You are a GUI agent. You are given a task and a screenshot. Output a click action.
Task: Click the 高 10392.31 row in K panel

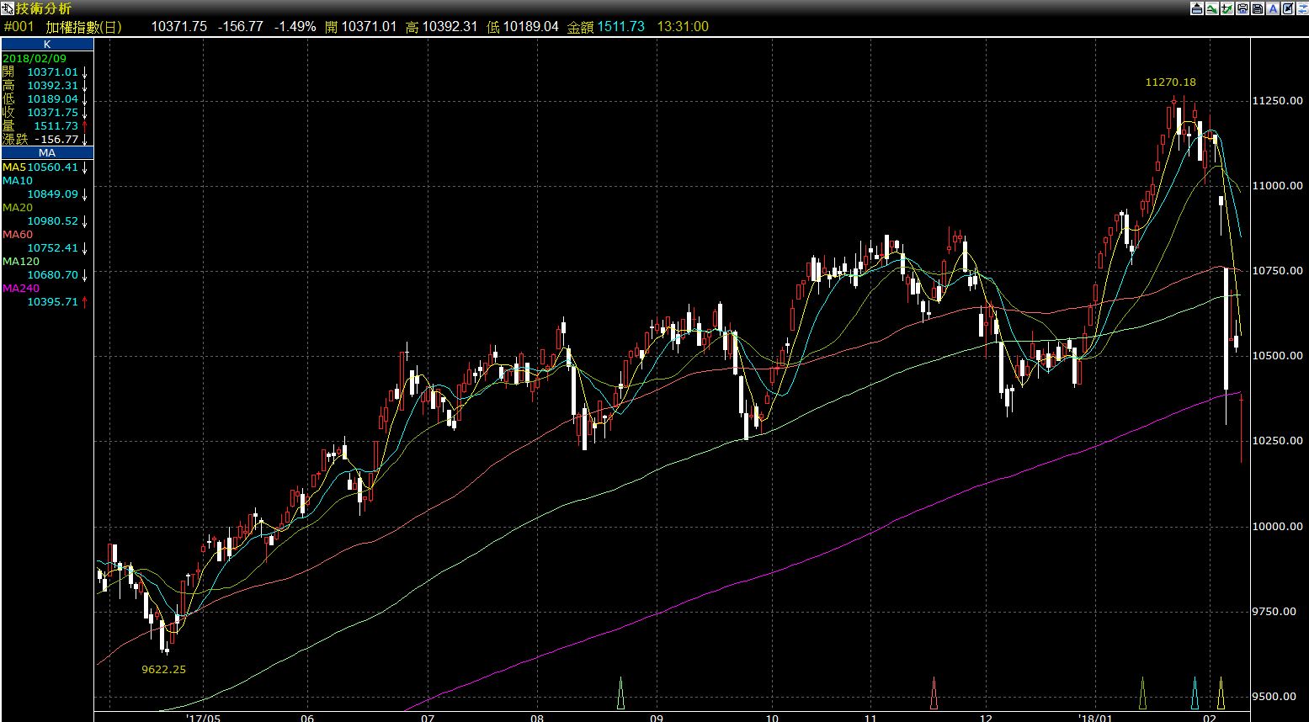click(45, 86)
